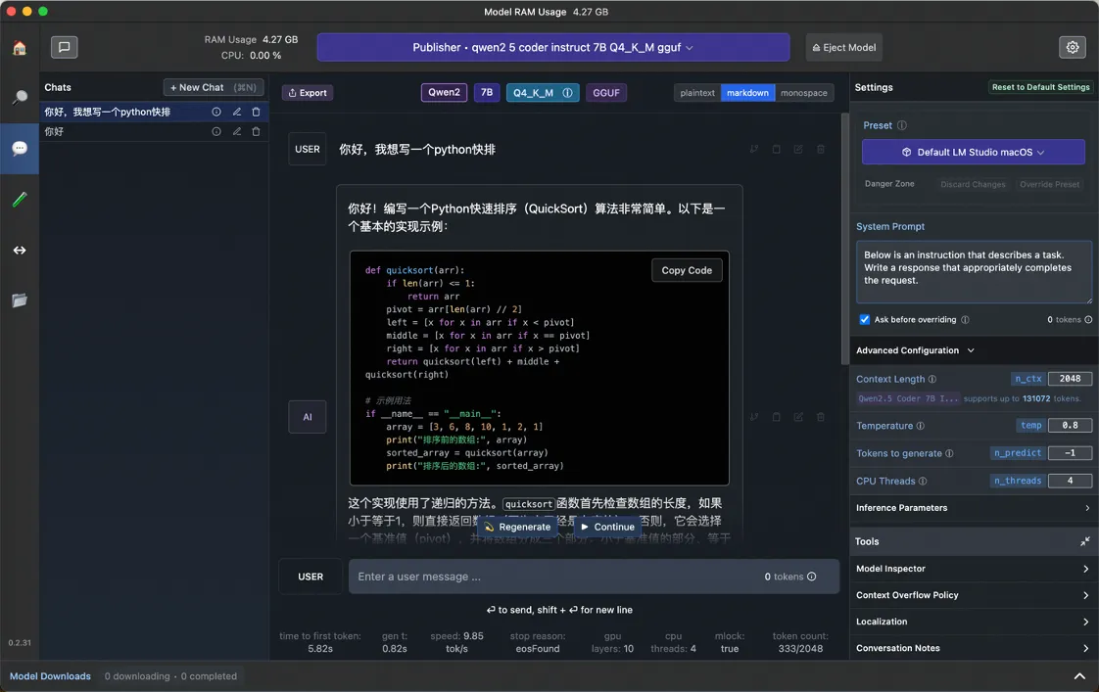This screenshot has height=693, width=1099.
Task: Edit the System Prompt text area
Action: pyautogui.click(x=974, y=272)
